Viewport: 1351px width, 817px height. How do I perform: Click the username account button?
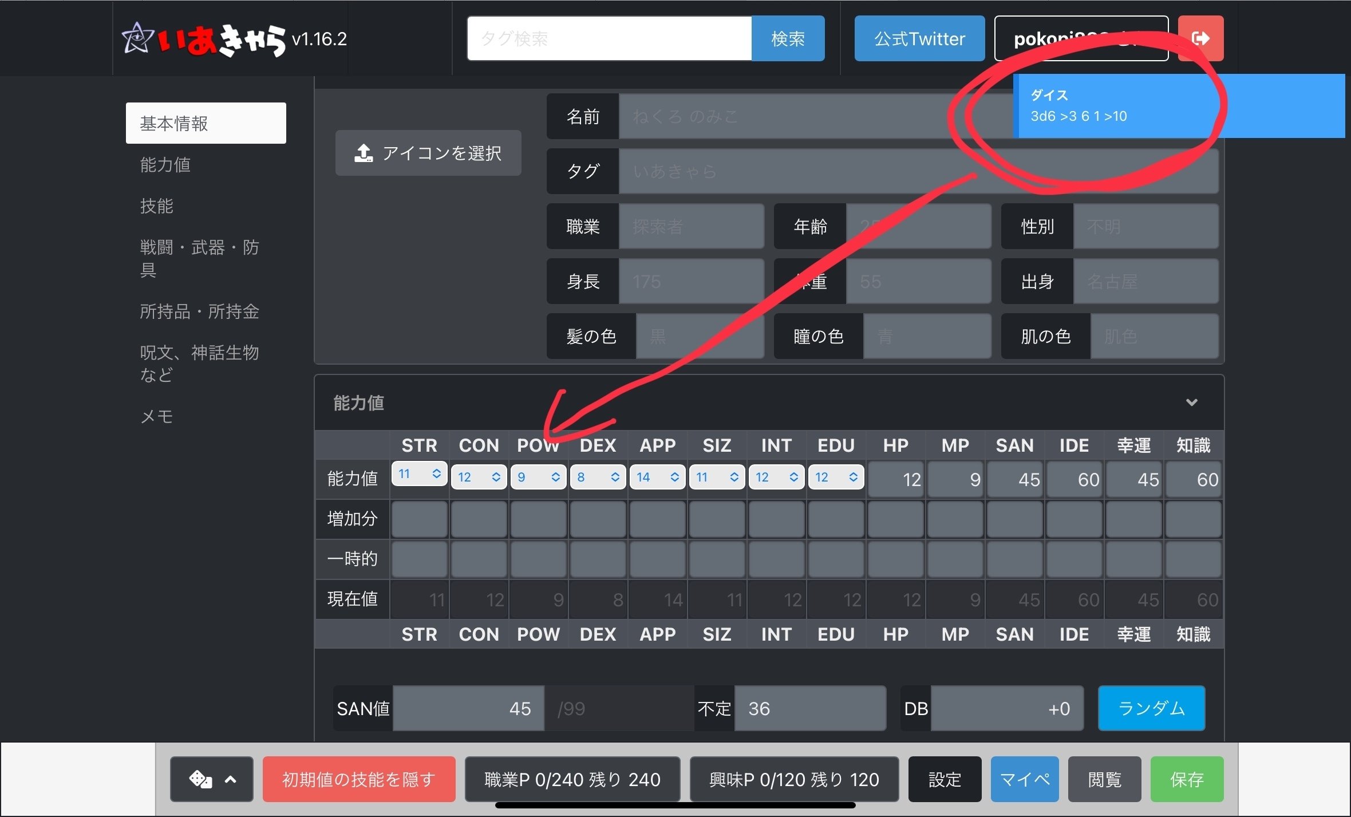coord(1081,38)
